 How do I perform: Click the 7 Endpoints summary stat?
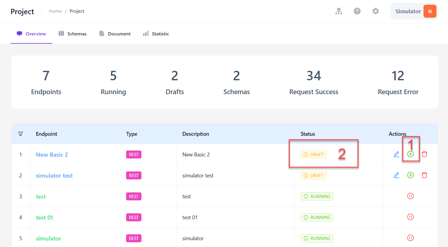point(46,82)
